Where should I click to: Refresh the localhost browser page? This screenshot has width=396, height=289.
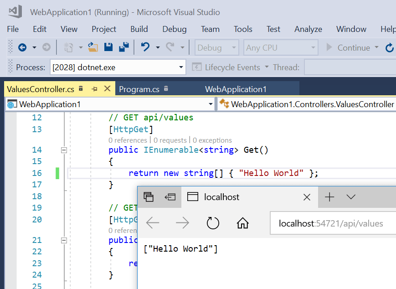pyautogui.click(x=213, y=223)
